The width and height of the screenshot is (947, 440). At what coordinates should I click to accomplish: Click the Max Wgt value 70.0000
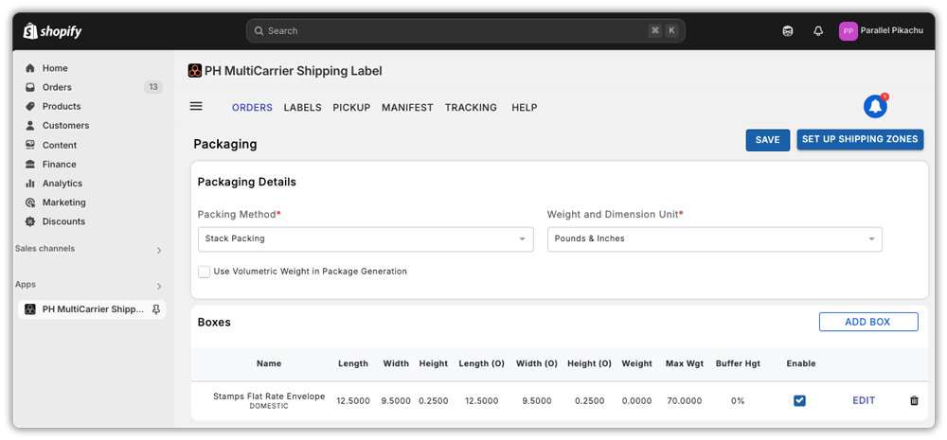[x=685, y=401]
